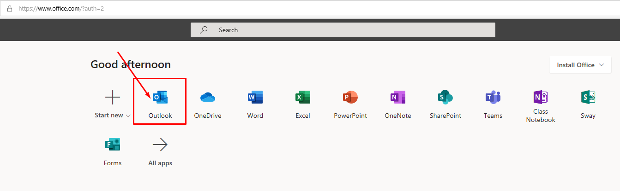Image resolution: width=620 pixels, height=191 pixels.
Task: Open the Install Office dropdown
Action: click(x=580, y=65)
